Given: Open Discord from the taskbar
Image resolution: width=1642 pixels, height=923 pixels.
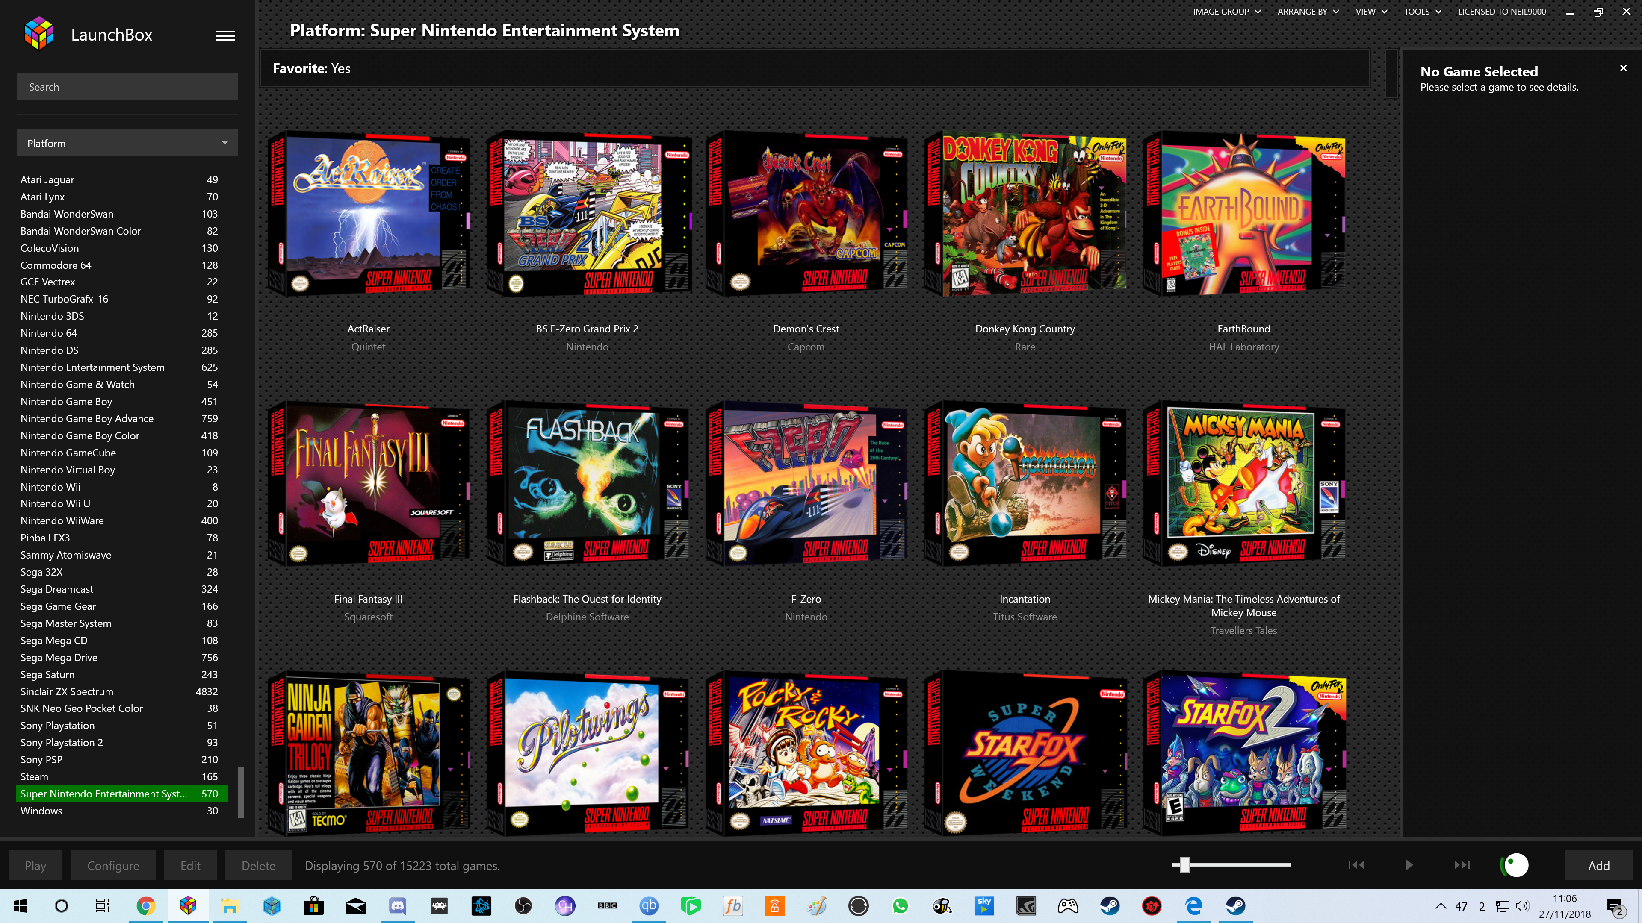Looking at the screenshot, I should (x=398, y=906).
